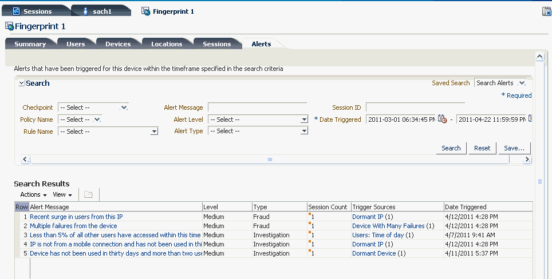The image size is (552, 279).
Task: Click the end Date Triggered field
Action: (491, 119)
